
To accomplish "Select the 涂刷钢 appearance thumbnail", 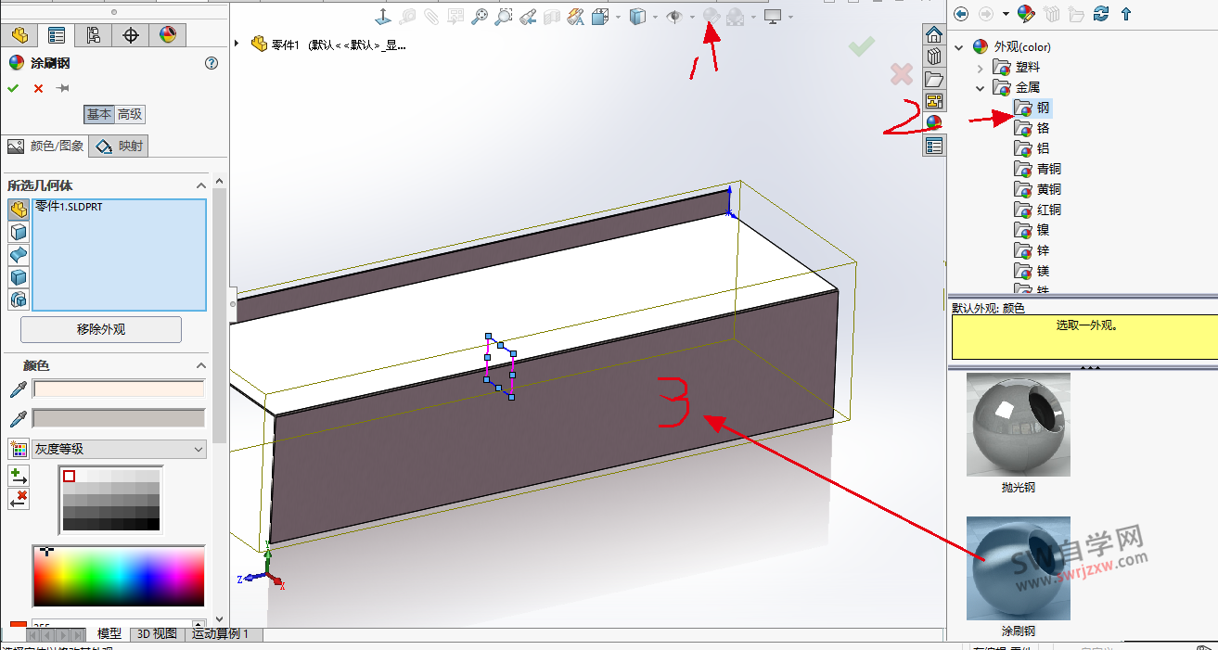I will point(1018,567).
